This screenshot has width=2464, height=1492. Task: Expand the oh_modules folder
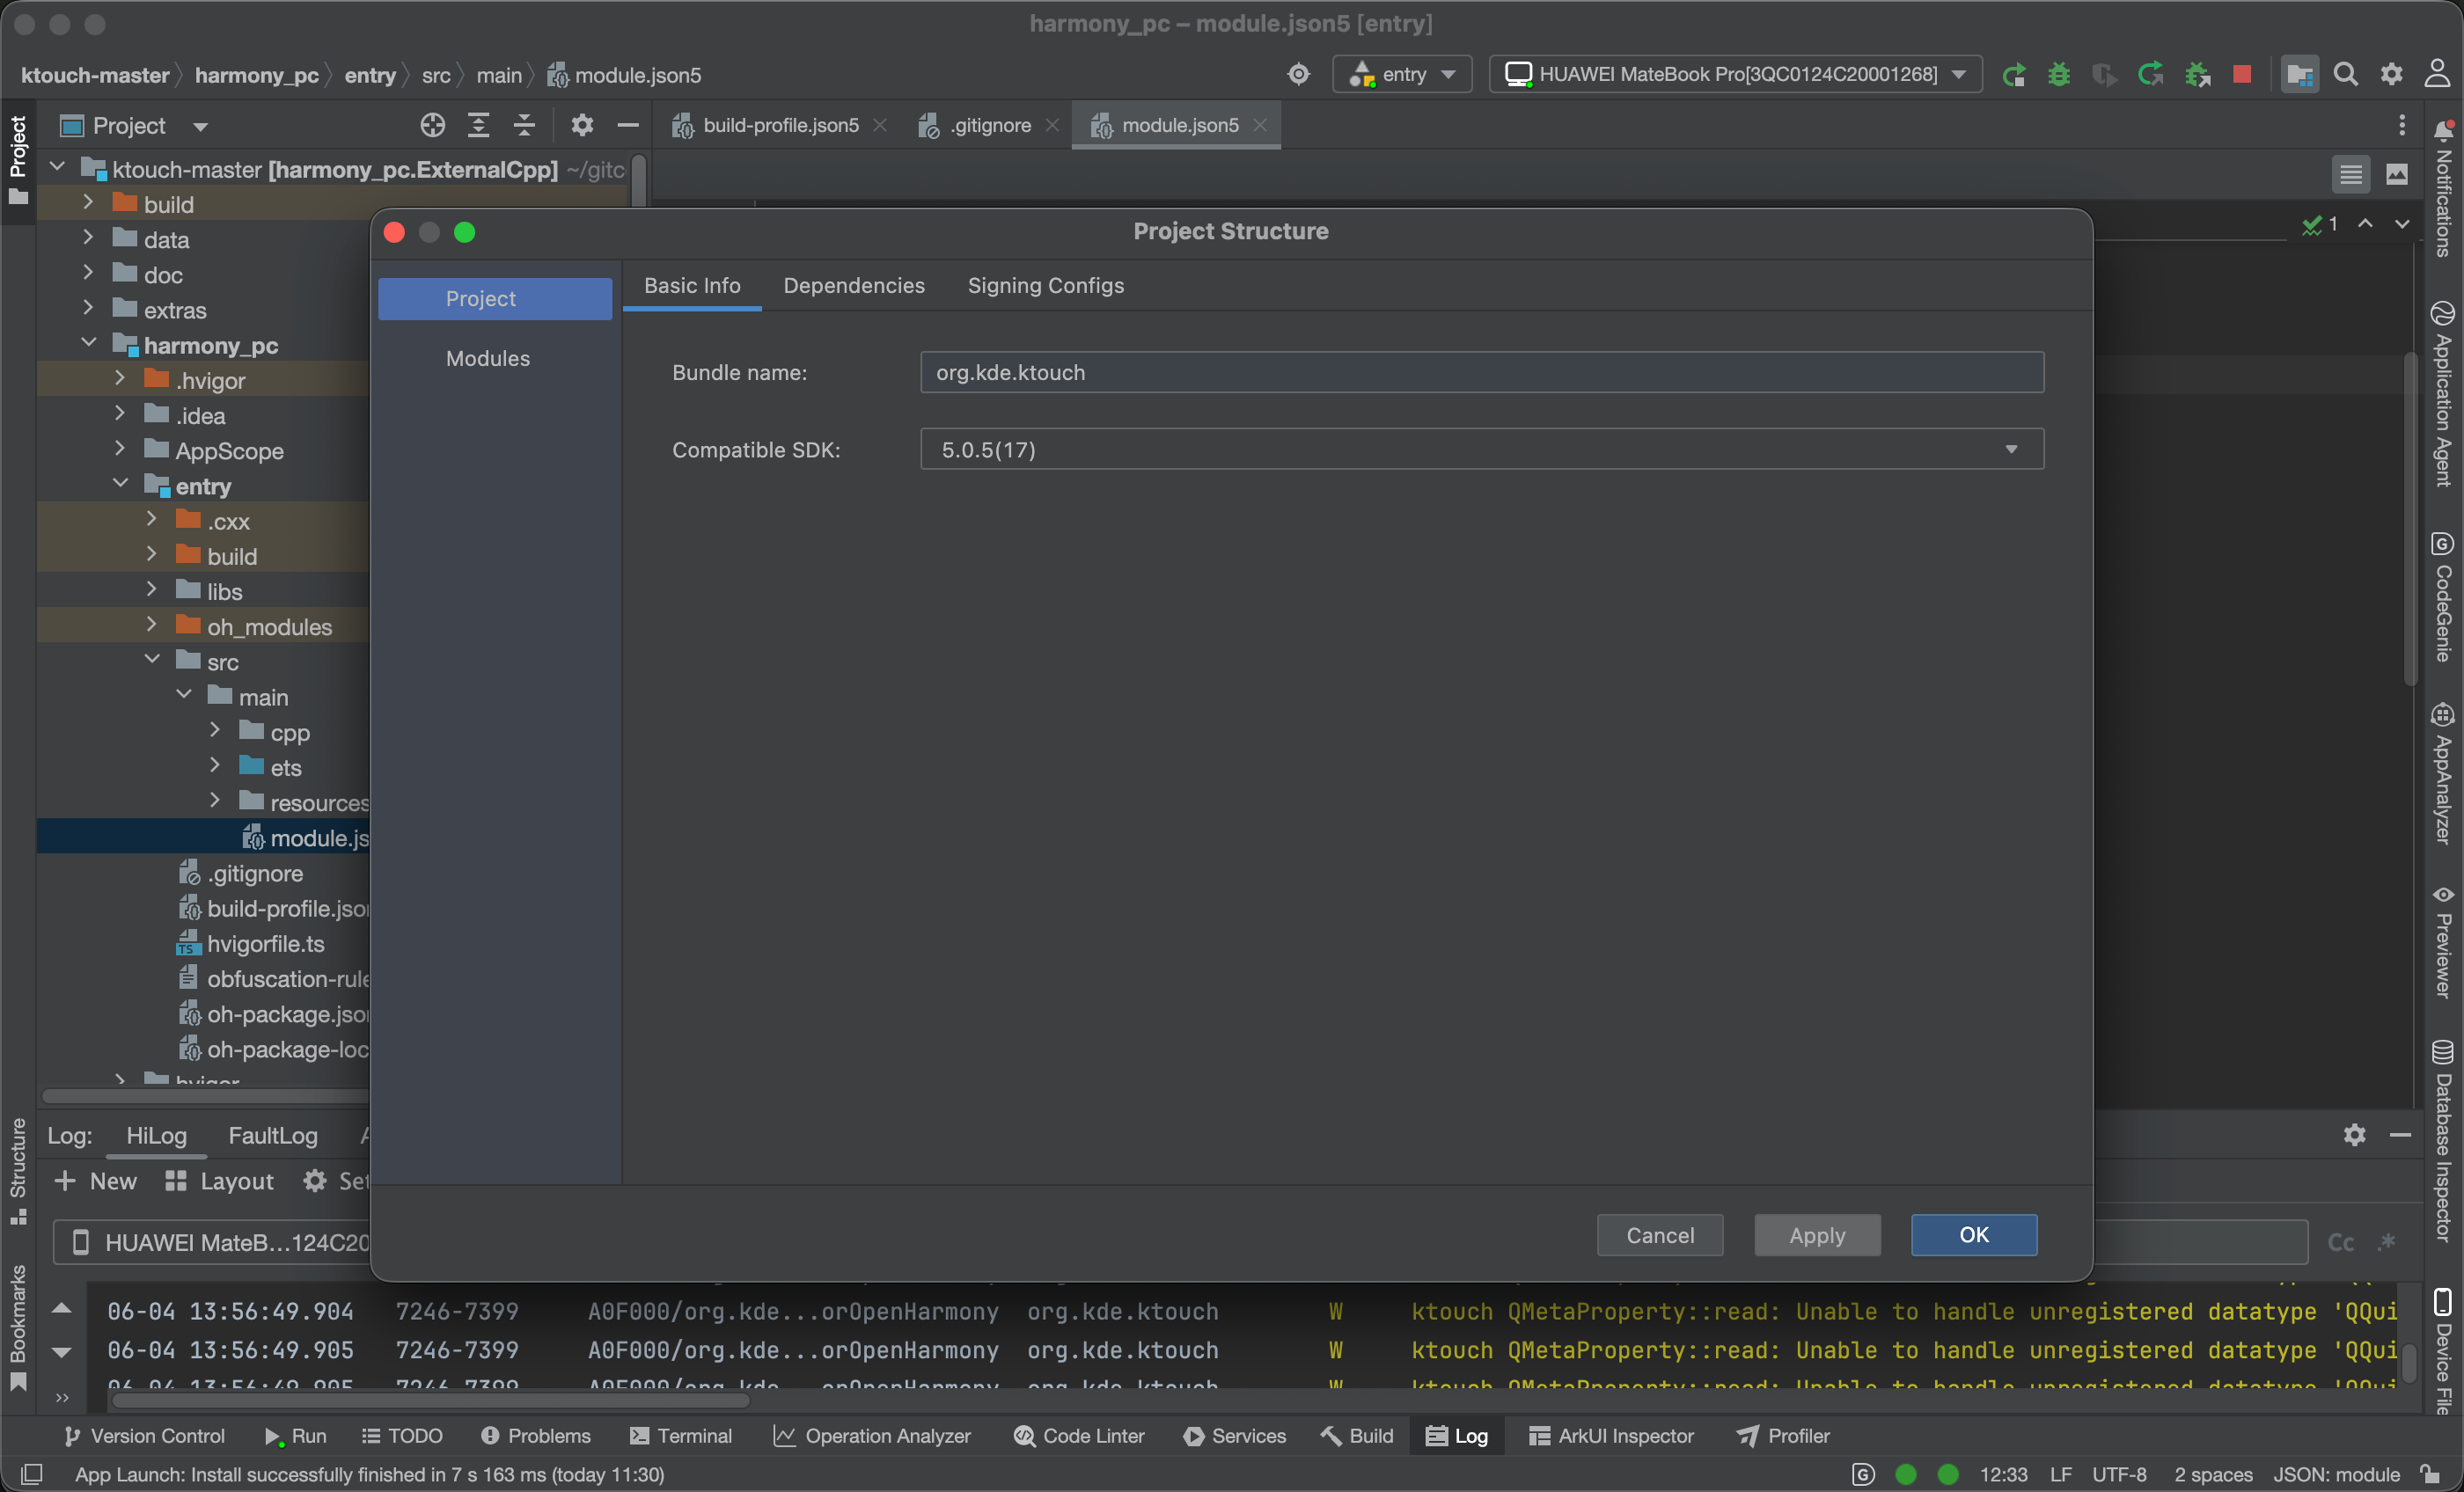(x=152, y=625)
